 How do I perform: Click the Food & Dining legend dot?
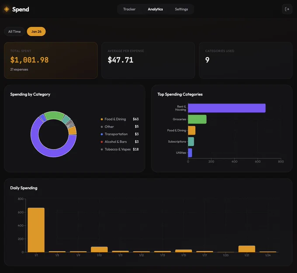[x=102, y=119]
